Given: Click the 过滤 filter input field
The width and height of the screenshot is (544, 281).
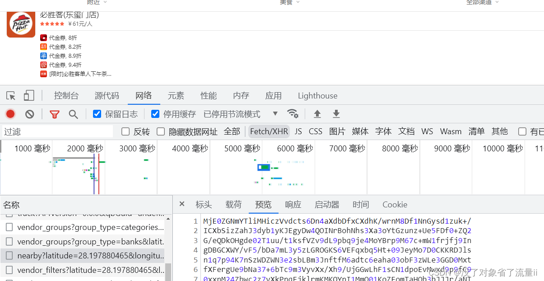Looking at the screenshot, I should pyautogui.click(x=57, y=131).
